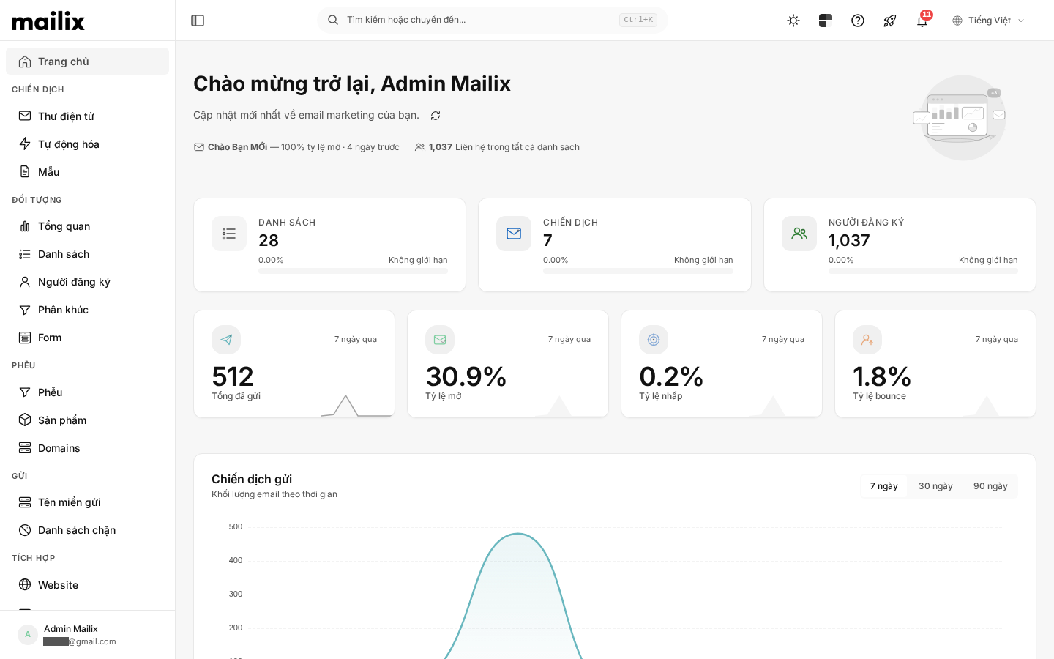Open Người đăng ký in the sidebar

[87, 282]
